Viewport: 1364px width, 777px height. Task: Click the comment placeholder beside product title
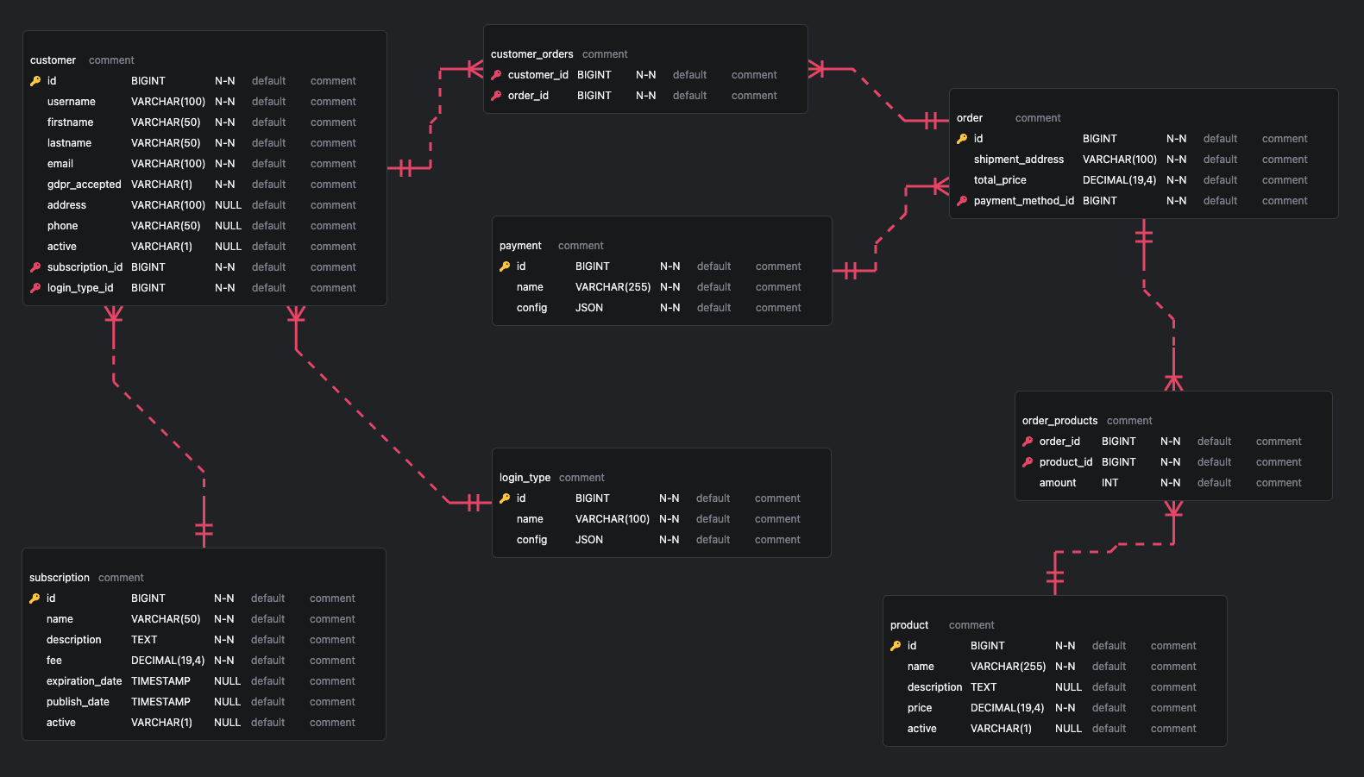971,625
